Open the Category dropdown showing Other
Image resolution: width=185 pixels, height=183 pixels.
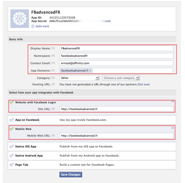79,78
